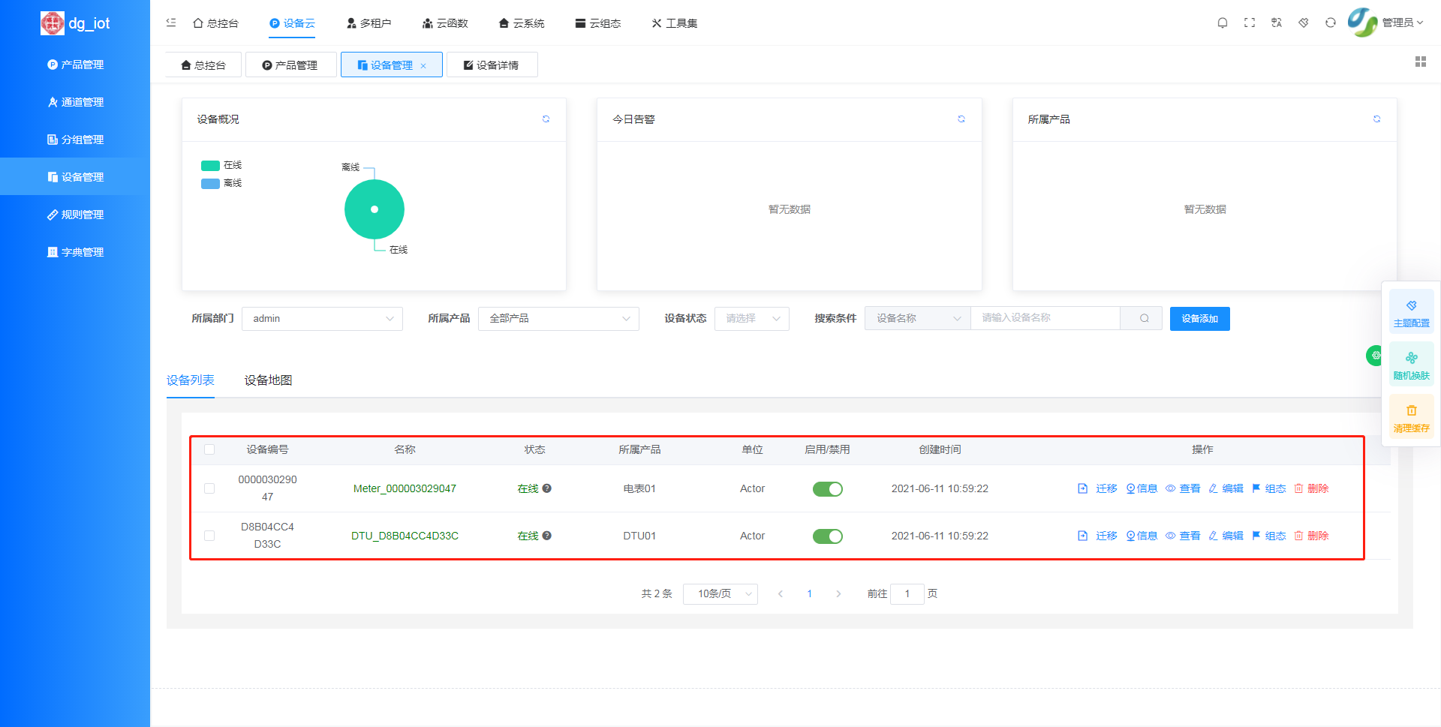Viewport: 1441px width, 727px height.
Task: Click the 设备添加 button to add device
Action: click(1199, 318)
